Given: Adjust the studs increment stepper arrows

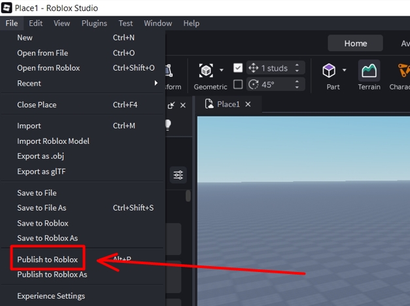Looking at the screenshot, I should coord(297,68).
